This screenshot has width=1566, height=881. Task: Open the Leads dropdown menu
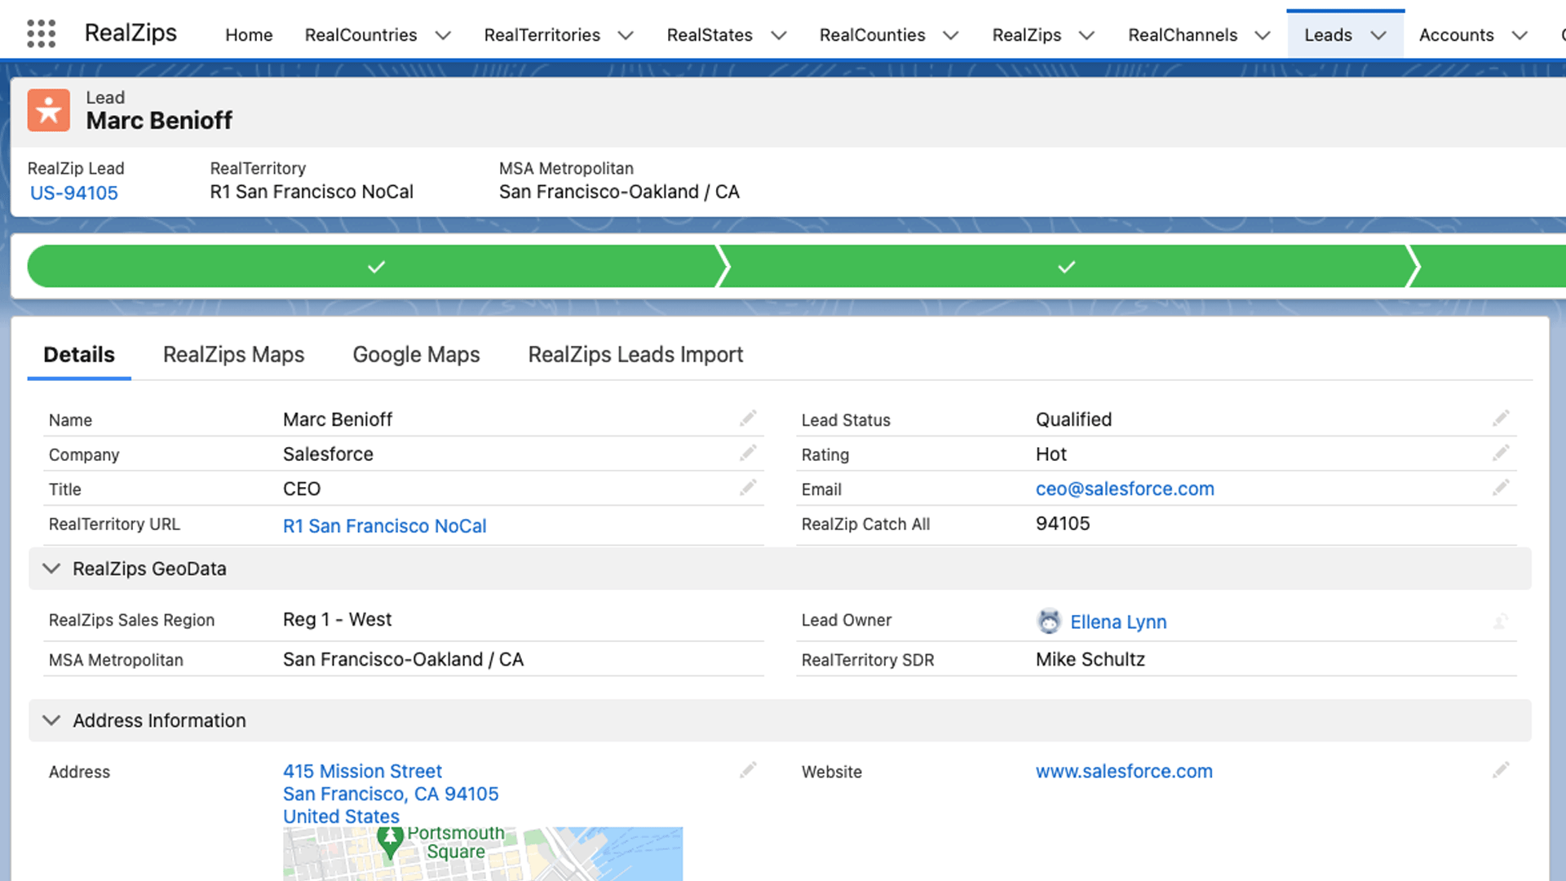pyautogui.click(x=1378, y=35)
